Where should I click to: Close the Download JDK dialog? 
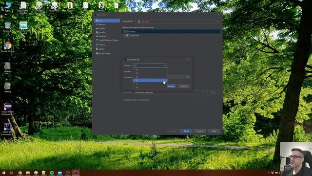pyautogui.click(x=188, y=60)
